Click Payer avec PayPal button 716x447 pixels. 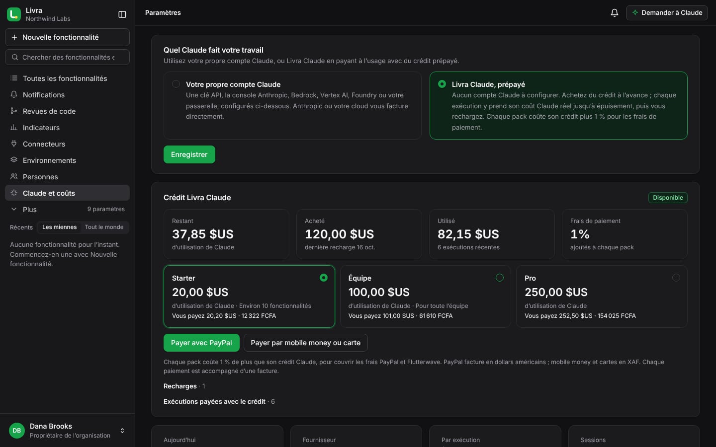tap(201, 343)
